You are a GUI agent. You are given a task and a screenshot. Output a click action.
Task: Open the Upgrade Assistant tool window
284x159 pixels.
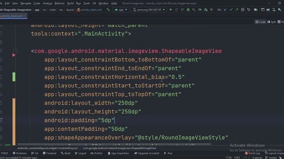click(147, 153)
